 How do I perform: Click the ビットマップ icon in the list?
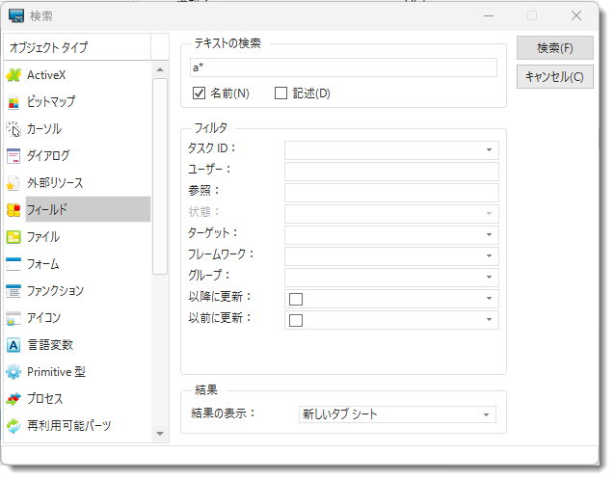pyautogui.click(x=13, y=102)
